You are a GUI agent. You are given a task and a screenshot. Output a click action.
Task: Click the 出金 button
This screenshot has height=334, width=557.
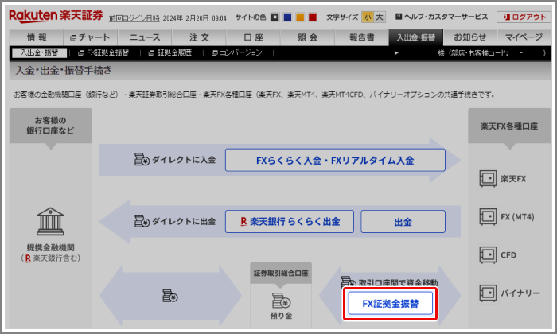(x=403, y=222)
